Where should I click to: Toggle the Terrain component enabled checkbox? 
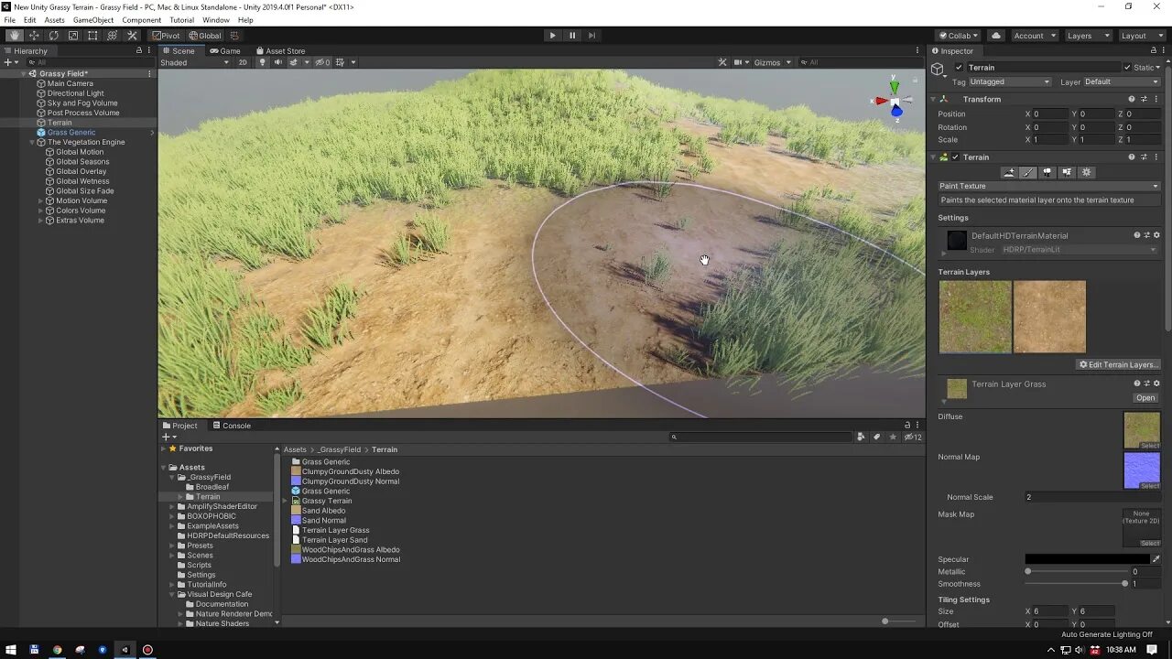pyautogui.click(x=955, y=157)
